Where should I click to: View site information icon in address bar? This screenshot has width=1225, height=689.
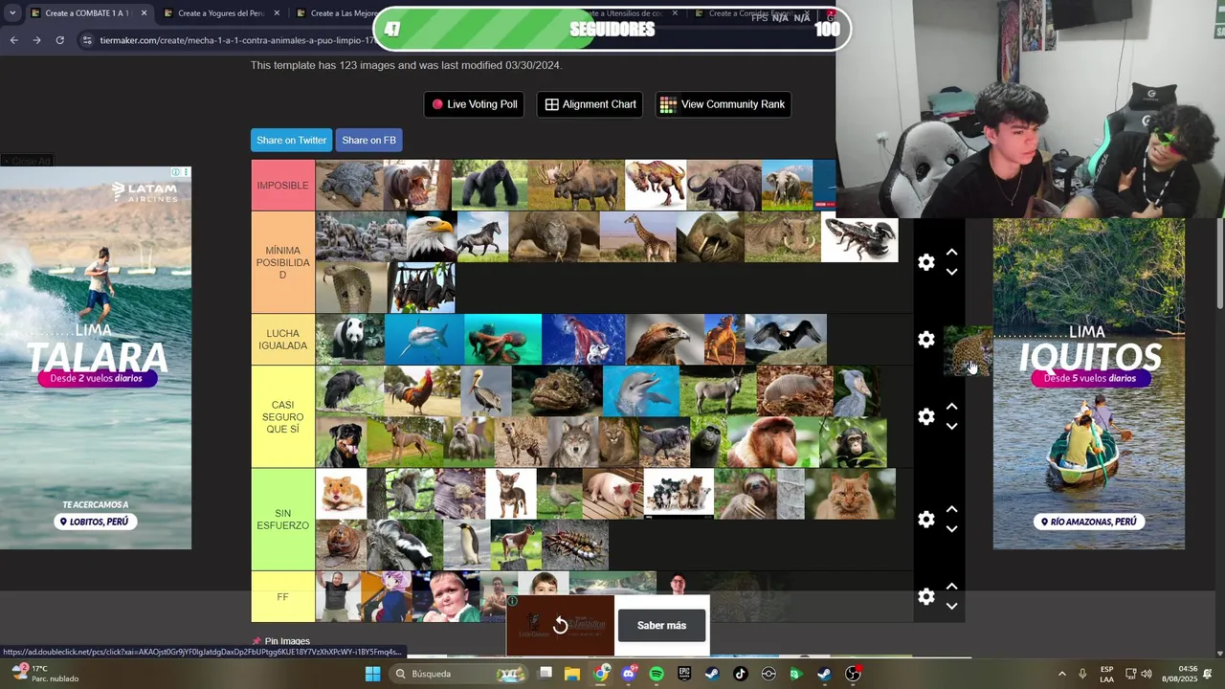coord(87,40)
